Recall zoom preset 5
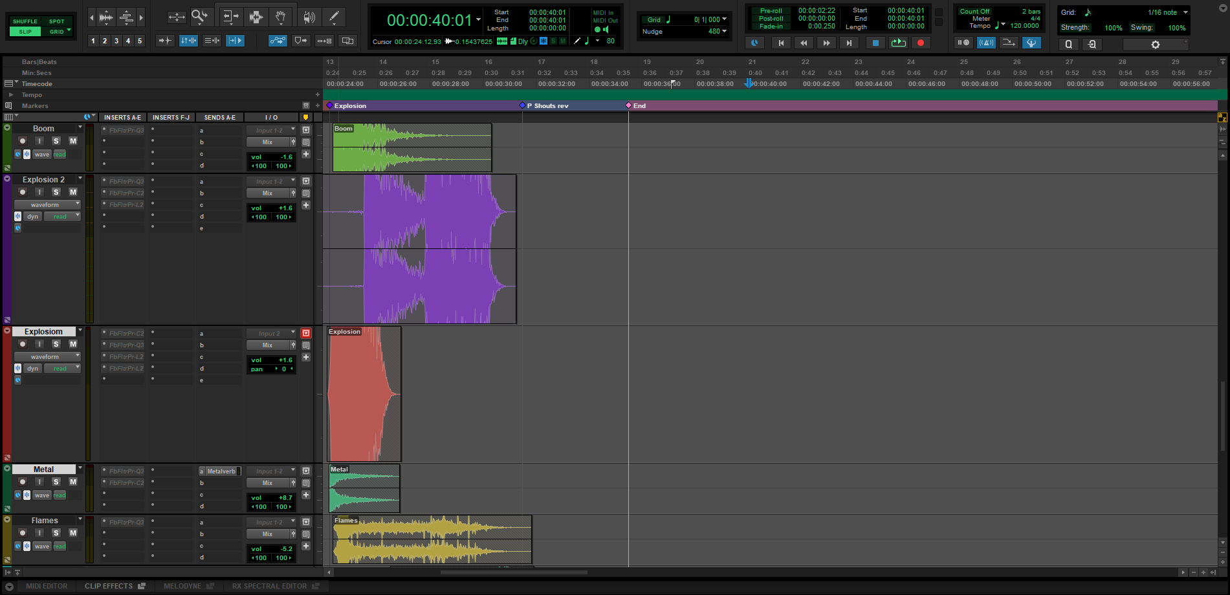 click(140, 41)
